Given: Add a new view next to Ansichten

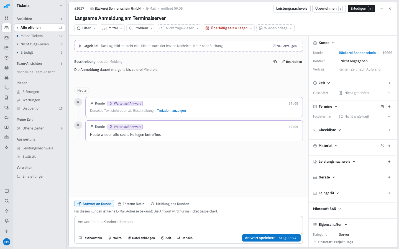Looking at the screenshot, I should [62, 19].
